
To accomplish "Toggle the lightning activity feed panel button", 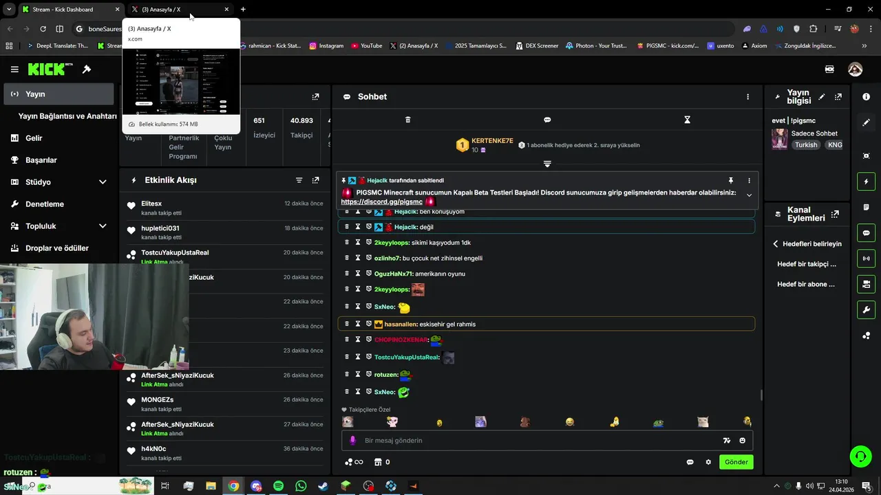I will click(x=866, y=181).
